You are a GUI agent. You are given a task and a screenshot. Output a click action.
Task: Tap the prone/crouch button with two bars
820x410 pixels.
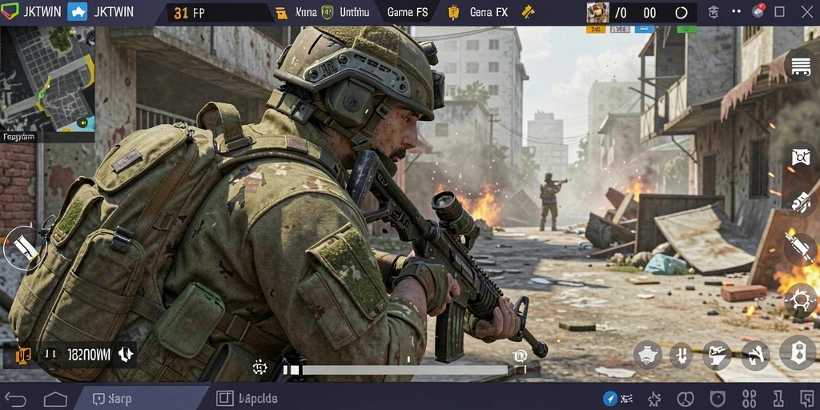pyautogui.click(x=681, y=356)
